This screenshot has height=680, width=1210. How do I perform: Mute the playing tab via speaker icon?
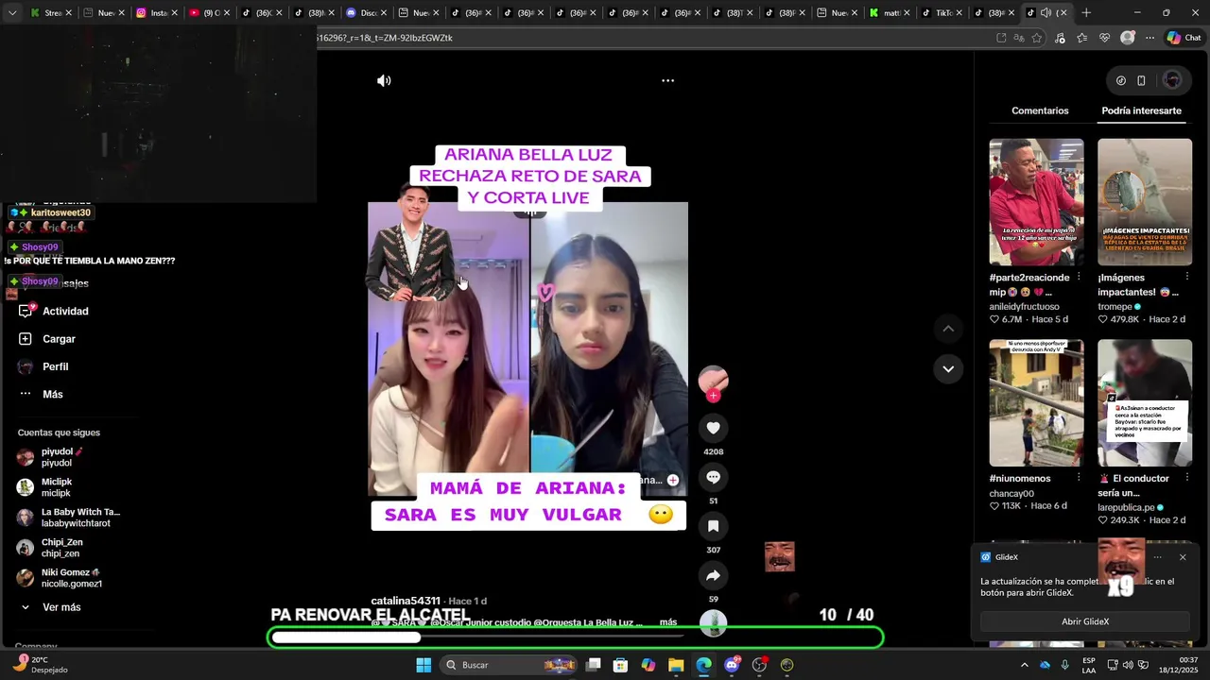pos(1046,12)
